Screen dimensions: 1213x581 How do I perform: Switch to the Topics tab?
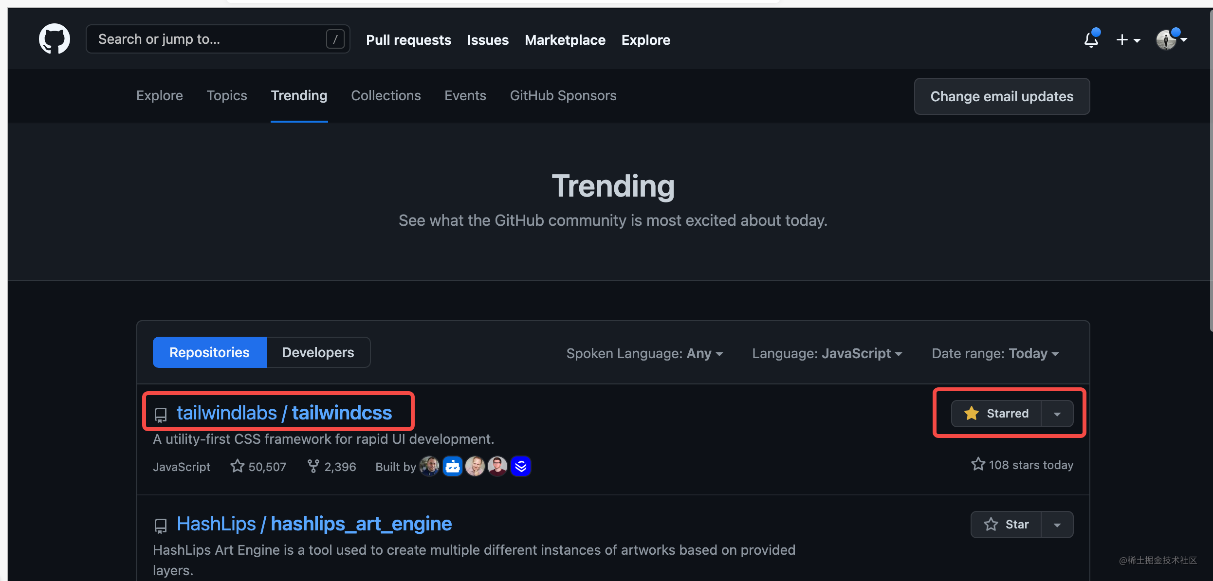tap(227, 95)
